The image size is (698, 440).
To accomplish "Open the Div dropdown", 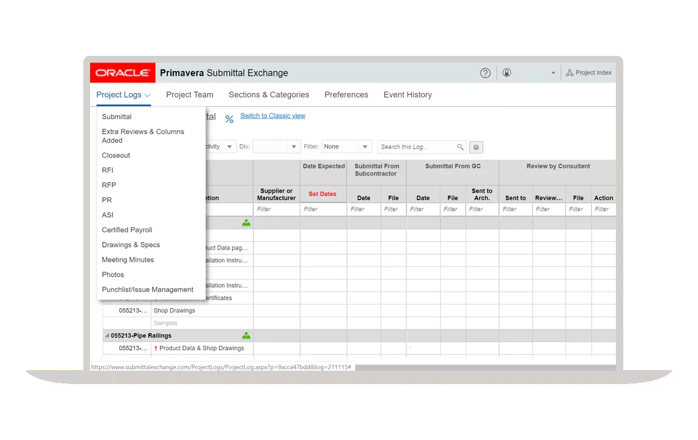I will coord(276,146).
